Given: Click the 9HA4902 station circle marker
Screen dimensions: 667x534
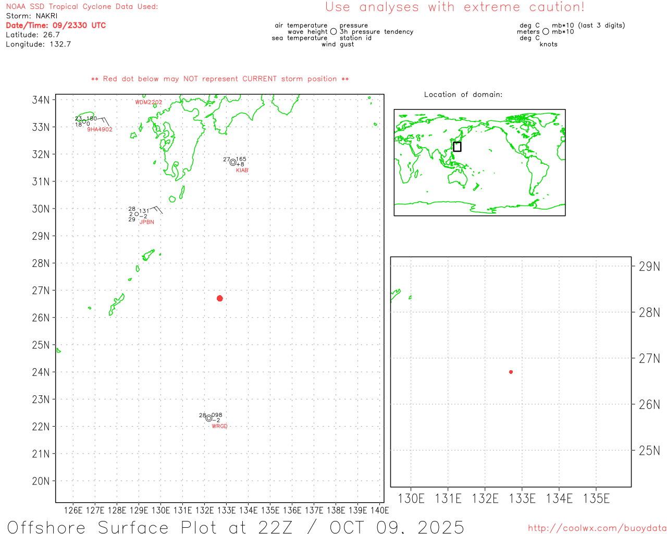Looking at the screenshot, I should [x=84, y=122].
